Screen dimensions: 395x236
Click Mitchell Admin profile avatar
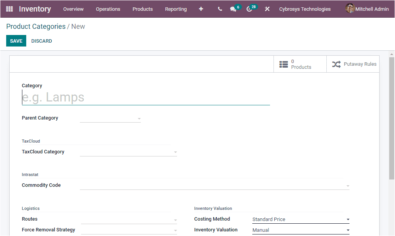point(350,8)
